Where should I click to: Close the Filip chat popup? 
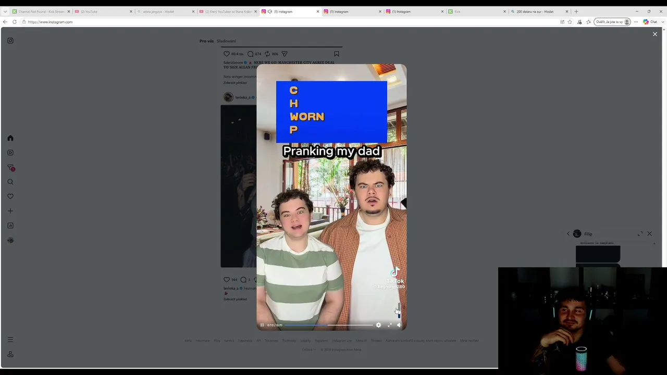tap(649, 234)
